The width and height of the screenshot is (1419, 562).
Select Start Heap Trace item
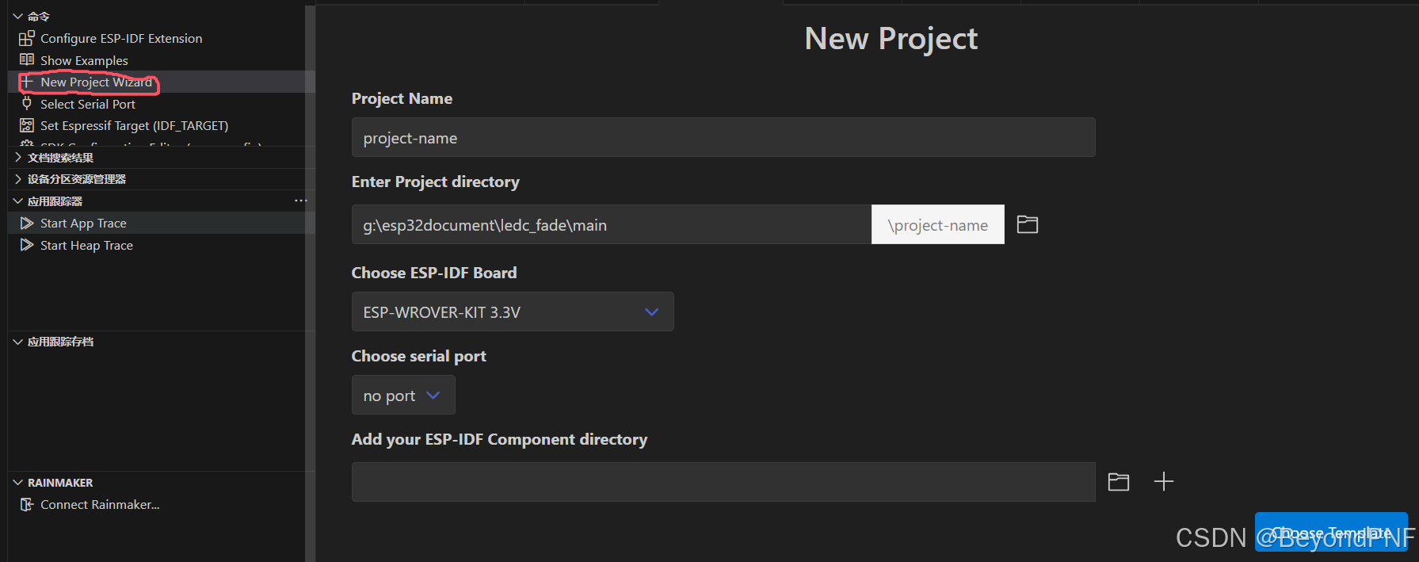point(86,246)
